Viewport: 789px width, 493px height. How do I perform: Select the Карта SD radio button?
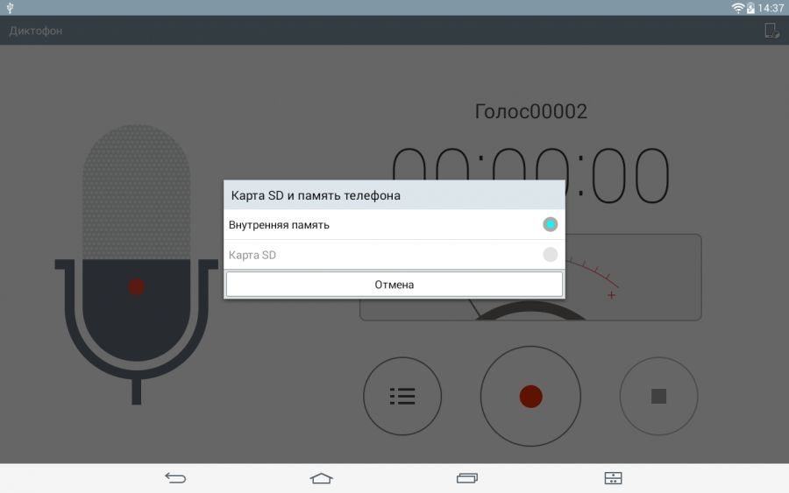click(550, 255)
